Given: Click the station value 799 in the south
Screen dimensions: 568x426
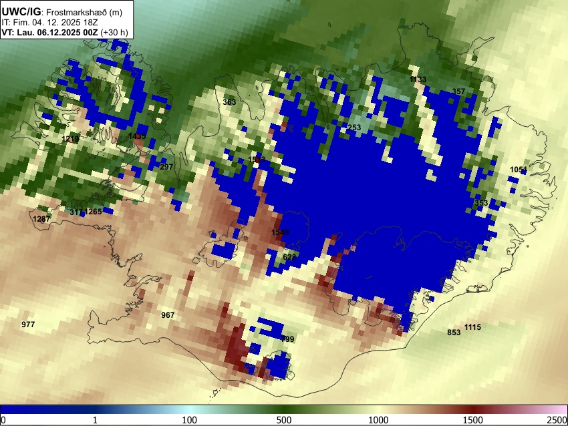Looking at the screenshot, I should tap(288, 339).
